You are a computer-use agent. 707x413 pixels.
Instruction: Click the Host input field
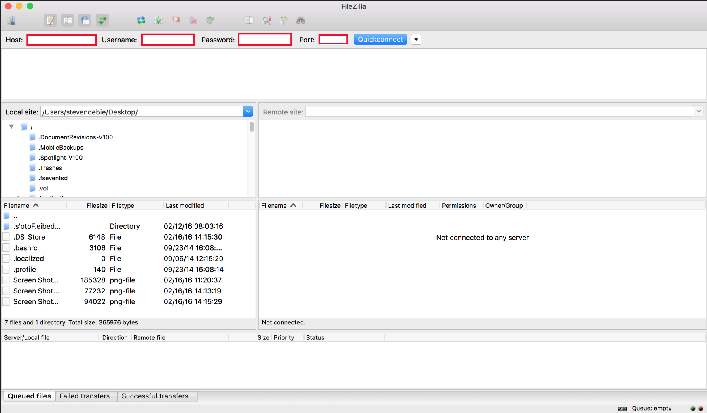coord(61,40)
